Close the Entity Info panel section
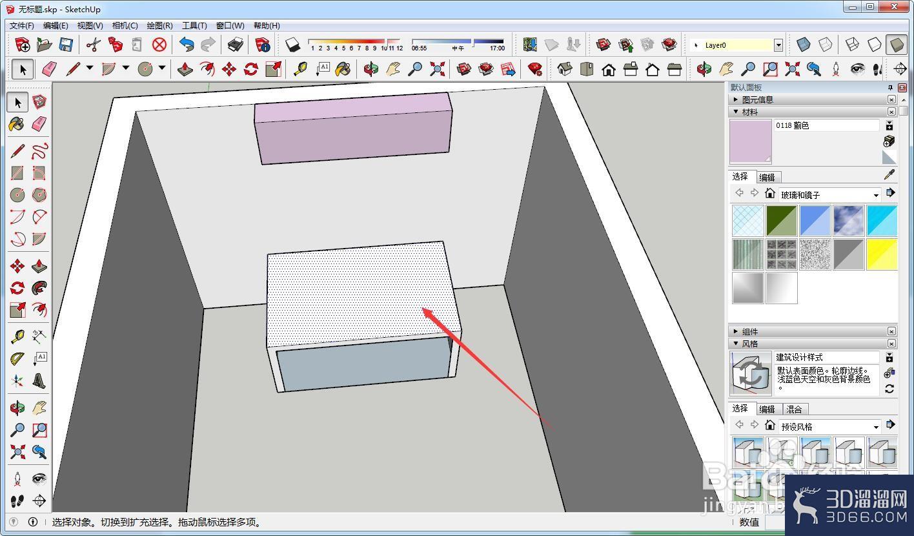The height and width of the screenshot is (536, 914). click(891, 99)
